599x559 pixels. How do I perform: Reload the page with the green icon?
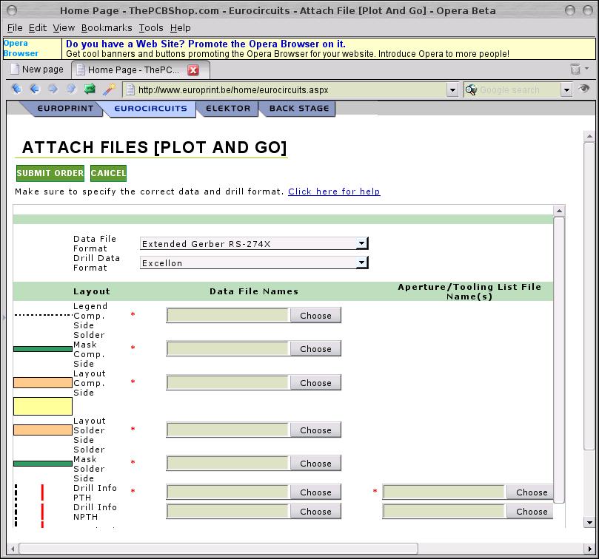click(x=90, y=89)
